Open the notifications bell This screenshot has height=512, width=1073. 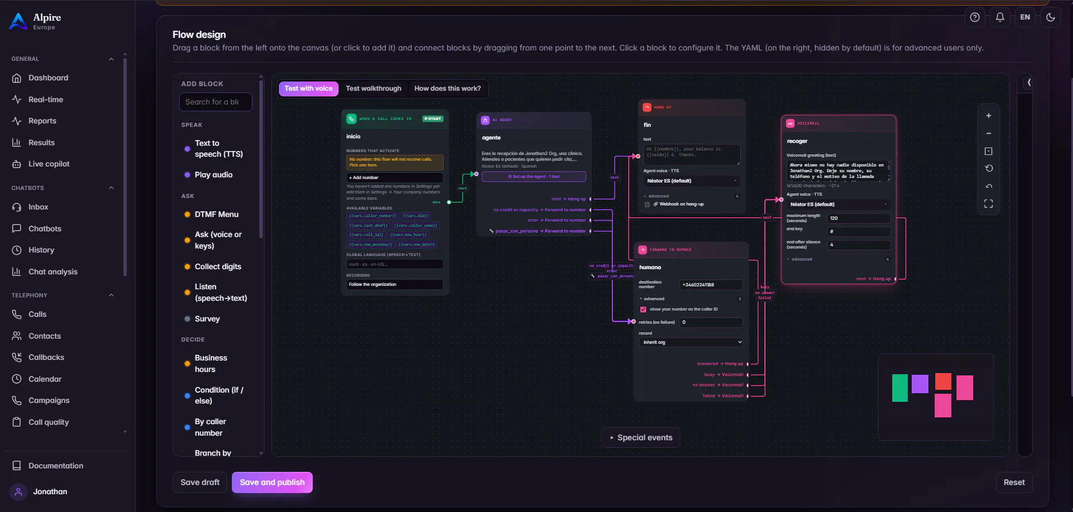(x=1000, y=17)
